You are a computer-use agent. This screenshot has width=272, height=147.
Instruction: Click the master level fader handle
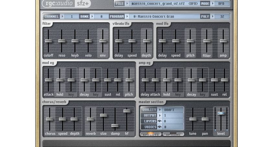click(221, 113)
